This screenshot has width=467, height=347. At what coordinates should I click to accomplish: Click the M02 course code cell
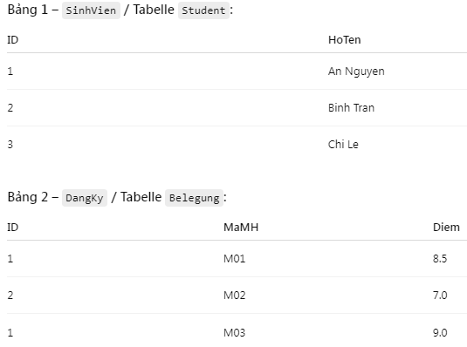pos(235,296)
